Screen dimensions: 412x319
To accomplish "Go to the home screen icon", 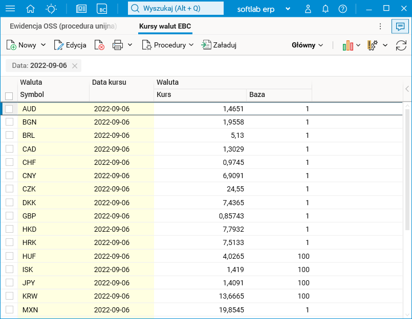I will tap(31, 9).
